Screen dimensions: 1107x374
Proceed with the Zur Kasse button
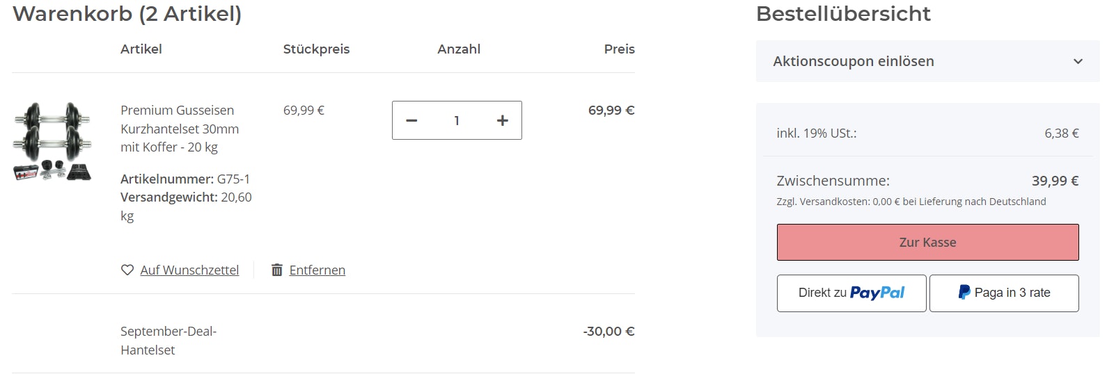coord(927,243)
